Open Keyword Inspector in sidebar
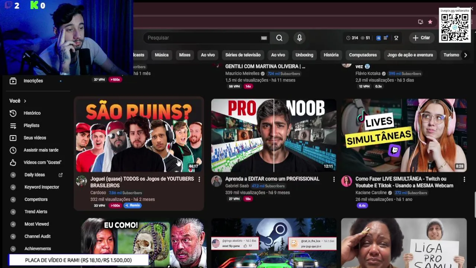Viewport: 476px width, 268px height. [42, 187]
